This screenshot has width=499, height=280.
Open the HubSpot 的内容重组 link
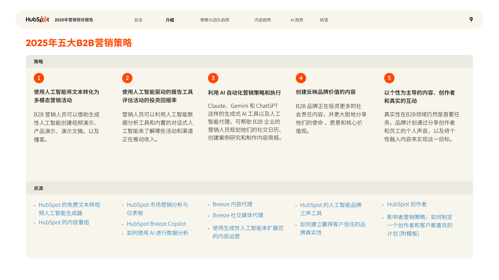point(64,222)
